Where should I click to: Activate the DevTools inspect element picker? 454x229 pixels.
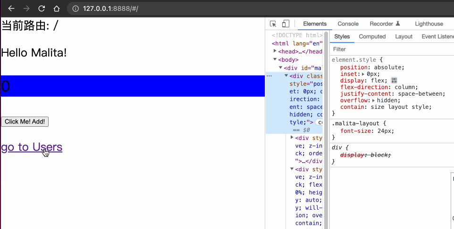click(x=273, y=24)
